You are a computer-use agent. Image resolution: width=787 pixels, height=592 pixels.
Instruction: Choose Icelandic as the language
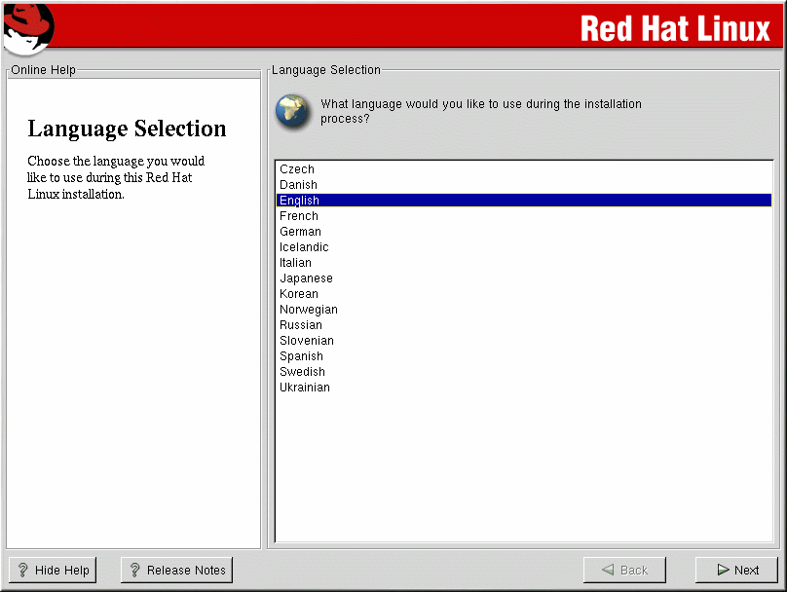pos(304,247)
